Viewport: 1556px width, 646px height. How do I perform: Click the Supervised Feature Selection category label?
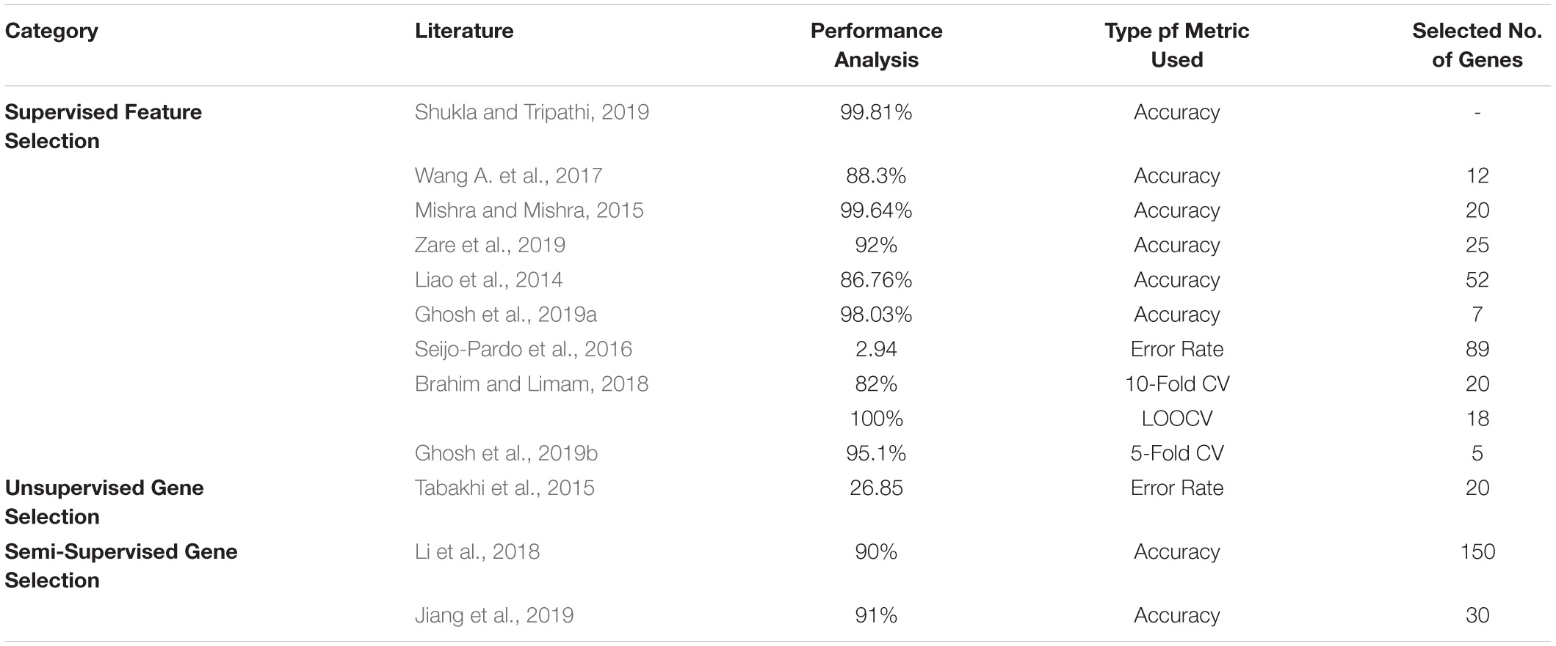103,126
